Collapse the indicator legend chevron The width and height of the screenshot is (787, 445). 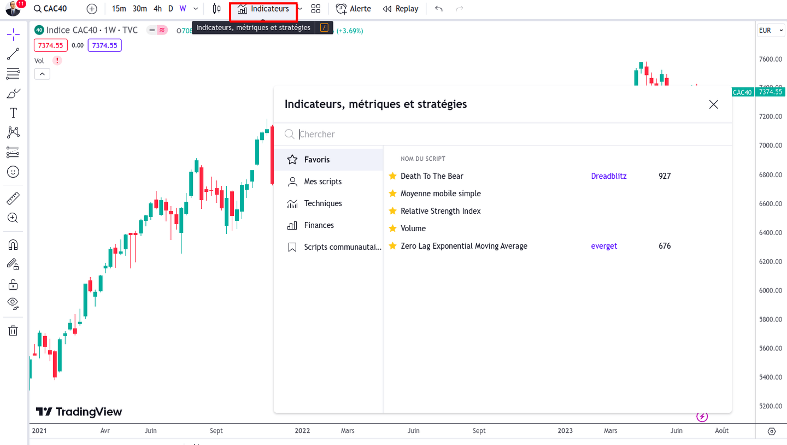point(42,74)
